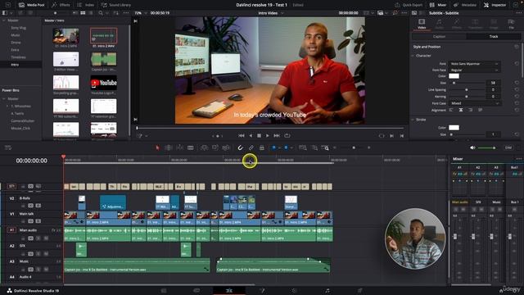
Task: Click the Play forward button
Action: 268,135
